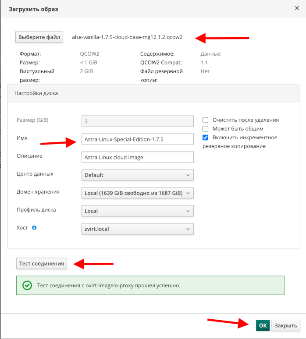The width and height of the screenshot is (306, 339).
Task: Expand the Хост dropdown showing zvirt.local
Action: click(137, 229)
